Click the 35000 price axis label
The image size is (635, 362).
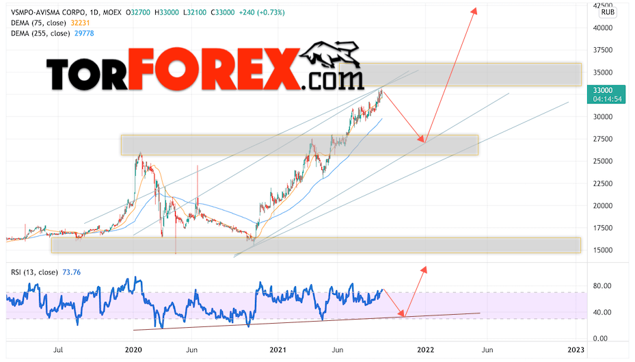tap(603, 73)
